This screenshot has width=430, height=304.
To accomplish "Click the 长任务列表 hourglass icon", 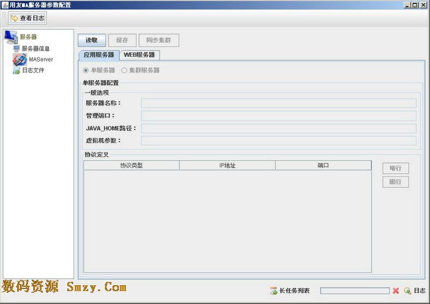I will tap(273, 291).
